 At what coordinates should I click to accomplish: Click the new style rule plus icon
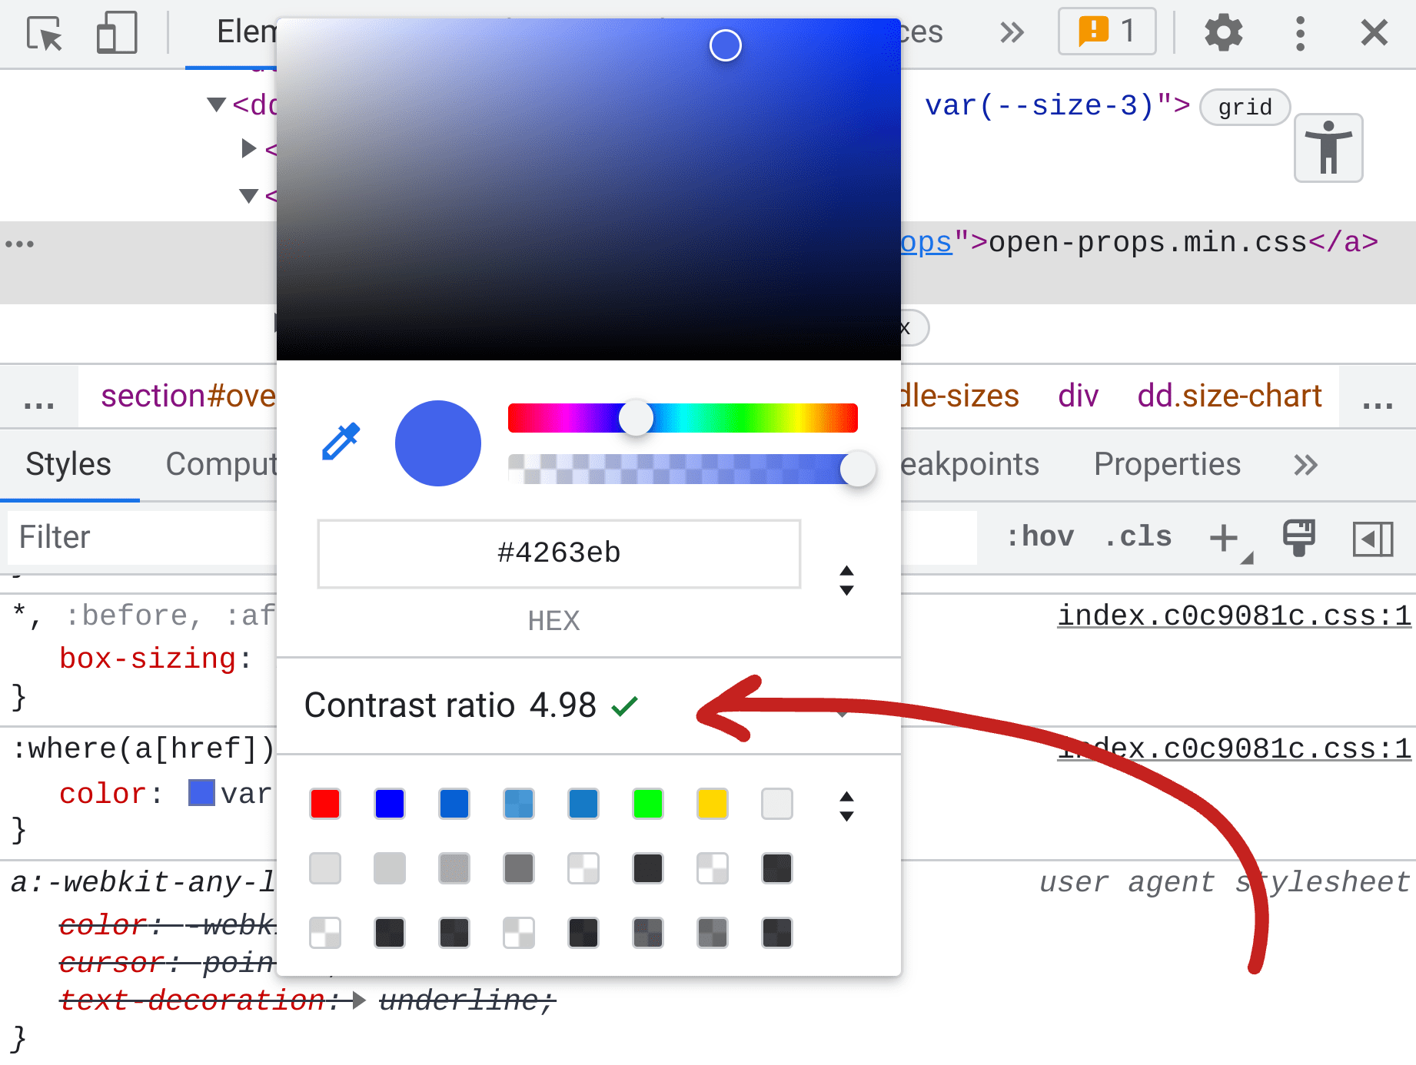(1222, 538)
